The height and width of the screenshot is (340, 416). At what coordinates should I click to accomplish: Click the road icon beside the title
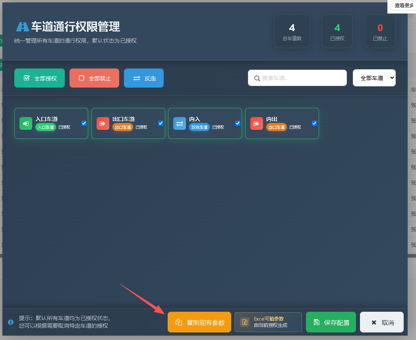click(x=23, y=27)
